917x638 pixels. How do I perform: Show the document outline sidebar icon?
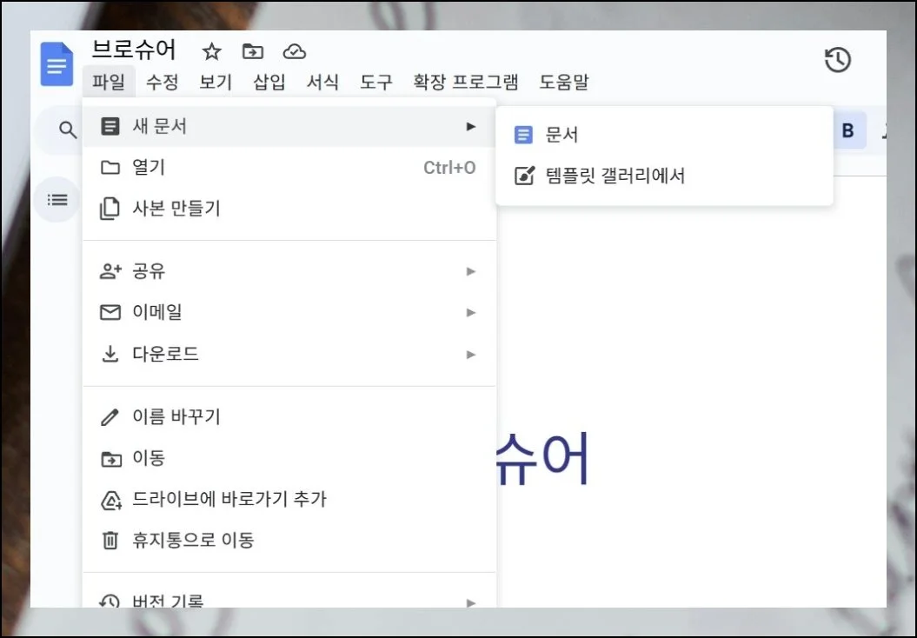click(x=56, y=200)
